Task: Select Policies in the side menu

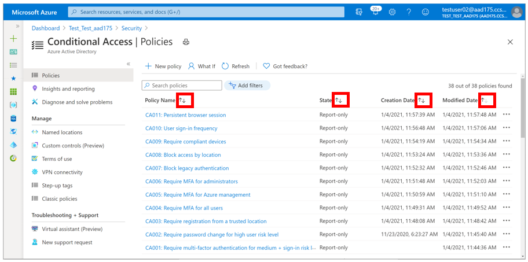Action: (x=79, y=75)
